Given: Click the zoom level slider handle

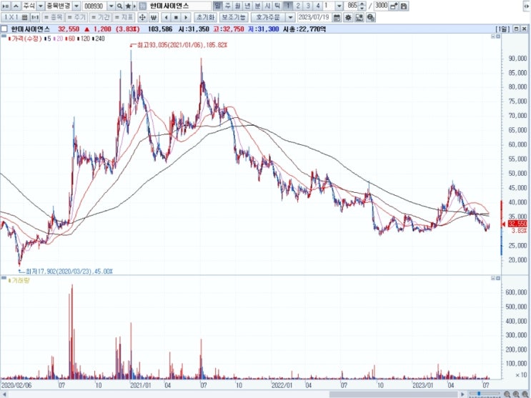Looking at the screenshot, I should click(x=479, y=394).
